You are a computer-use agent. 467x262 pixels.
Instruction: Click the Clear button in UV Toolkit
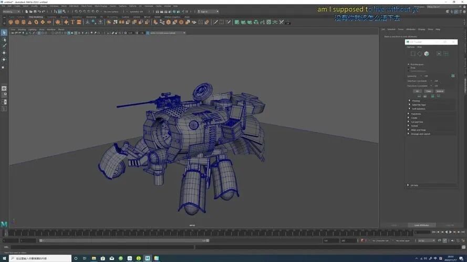click(x=429, y=91)
